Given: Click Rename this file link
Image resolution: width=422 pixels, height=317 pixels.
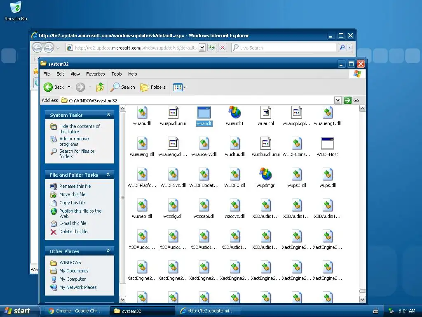Looking at the screenshot, I should [x=75, y=186].
